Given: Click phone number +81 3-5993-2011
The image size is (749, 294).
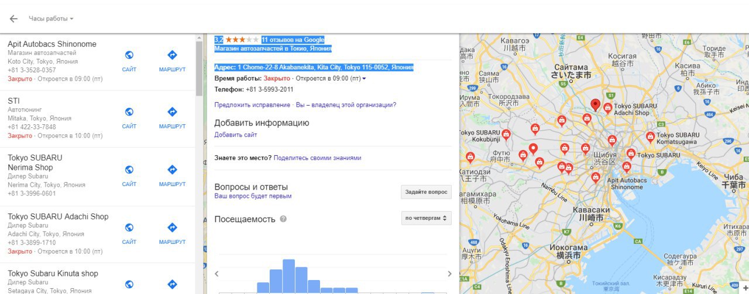Looking at the screenshot, I should point(269,89).
